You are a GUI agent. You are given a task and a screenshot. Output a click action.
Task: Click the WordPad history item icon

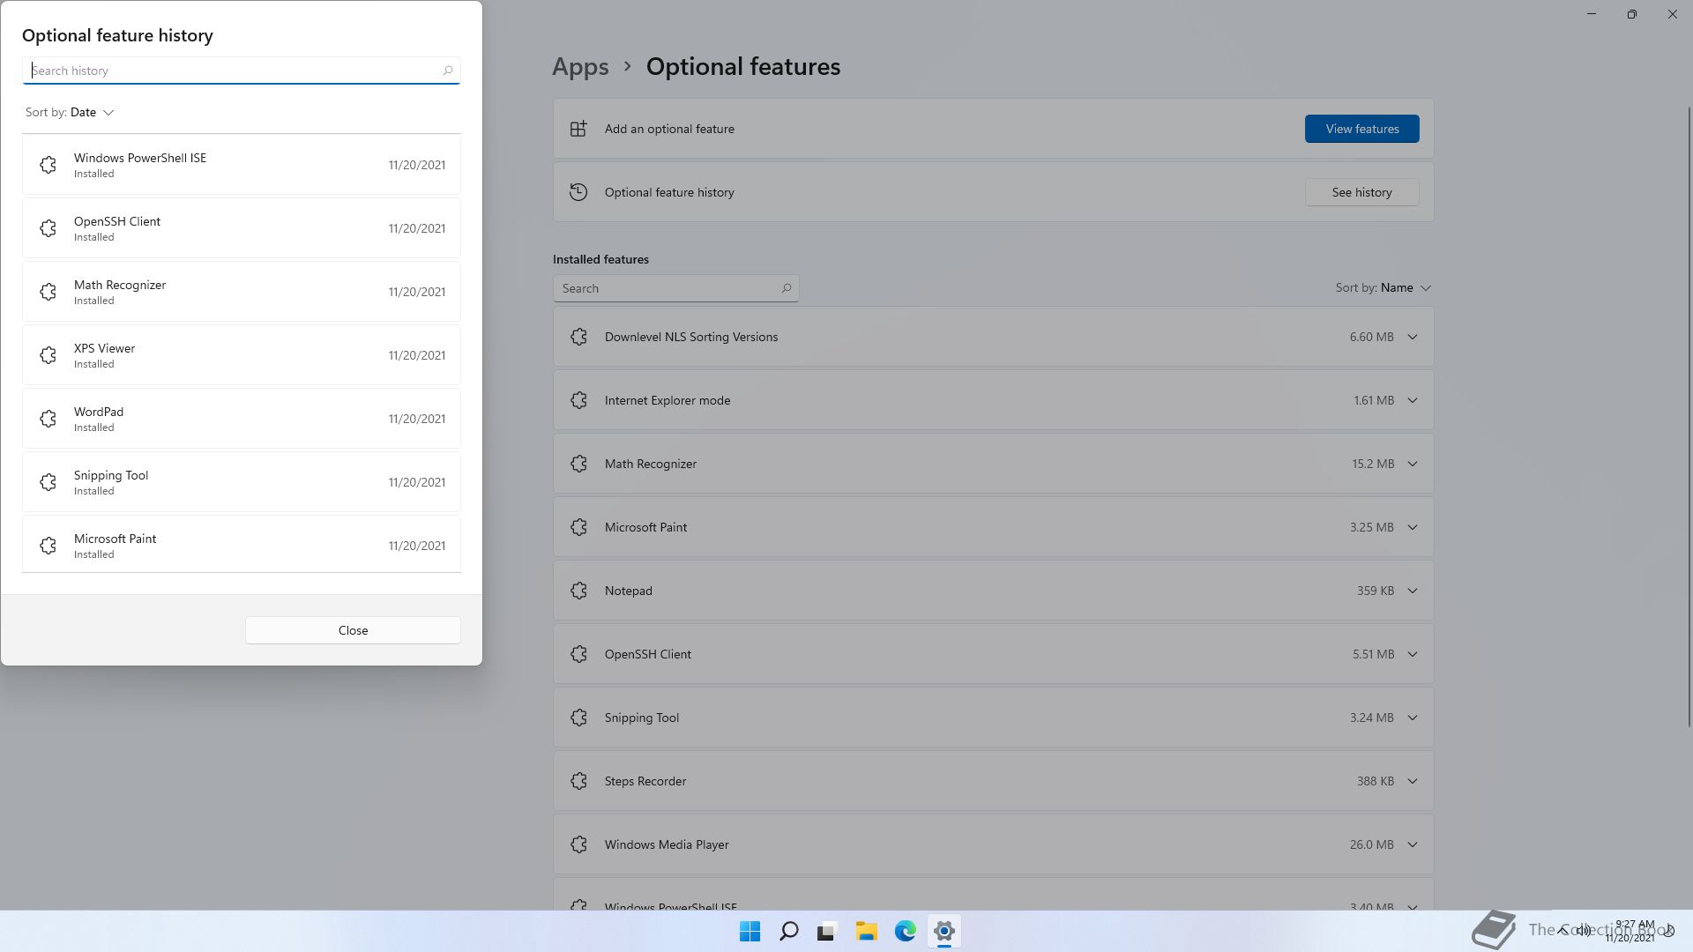pos(48,419)
